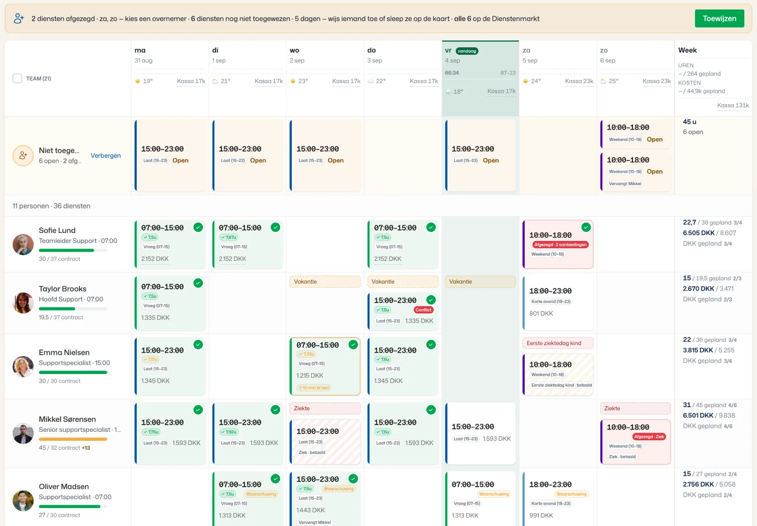Click Taylor's Saturday 18:00-23:00 shift
This screenshot has height=526, width=757.
[558, 303]
